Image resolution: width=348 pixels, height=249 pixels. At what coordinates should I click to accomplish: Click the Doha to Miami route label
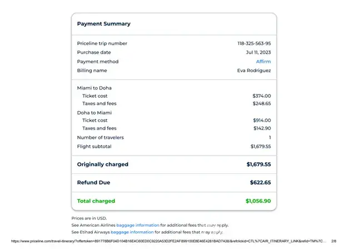94,113
